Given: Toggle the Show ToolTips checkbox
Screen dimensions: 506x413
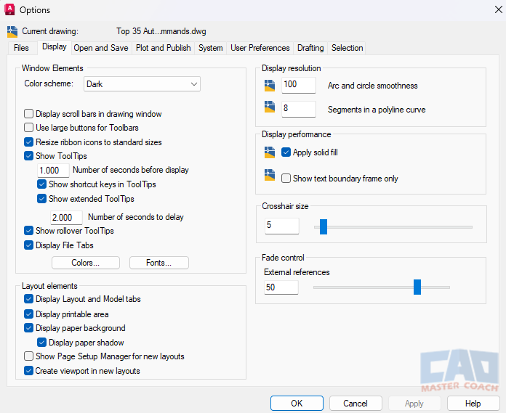Looking at the screenshot, I should 29,156.
